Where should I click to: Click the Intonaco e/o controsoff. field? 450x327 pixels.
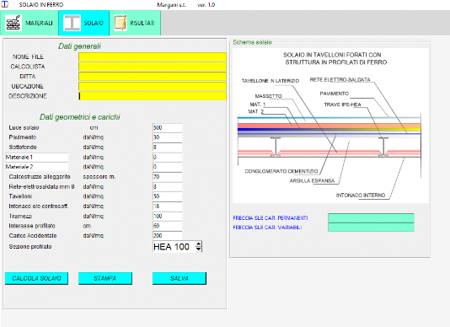pyautogui.click(x=168, y=206)
